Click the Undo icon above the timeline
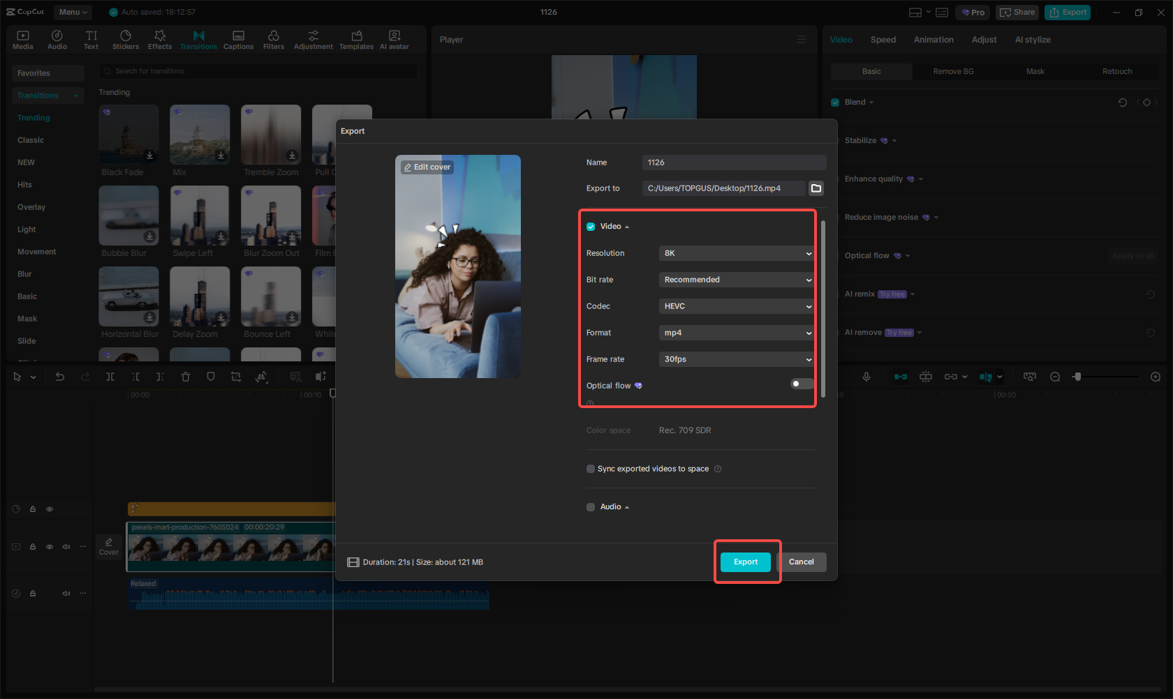The image size is (1173, 699). click(60, 377)
